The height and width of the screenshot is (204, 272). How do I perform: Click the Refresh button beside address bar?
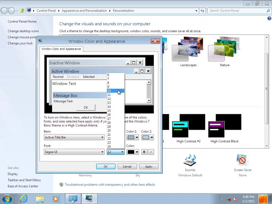point(202,11)
